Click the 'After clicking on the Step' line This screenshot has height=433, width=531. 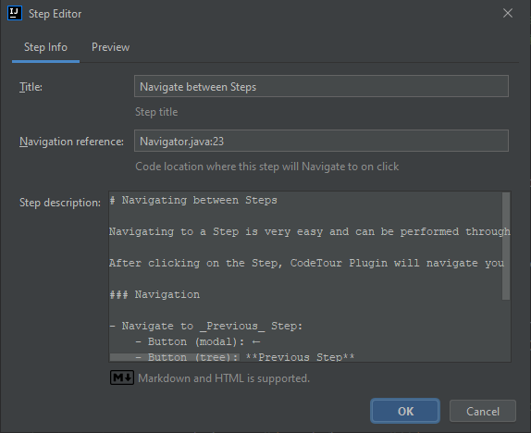coord(306,263)
